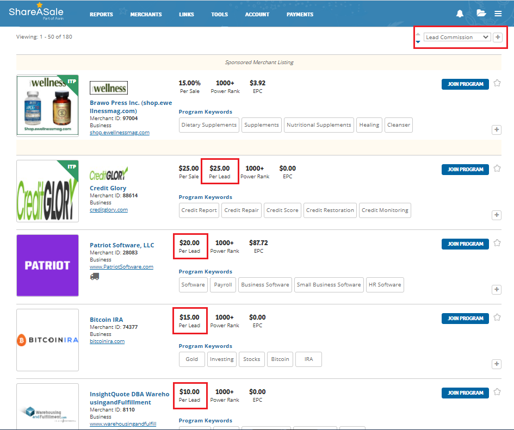Open Bitcoin IRA merchant title
The height and width of the screenshot is (430, 514).
click(107, 320)
